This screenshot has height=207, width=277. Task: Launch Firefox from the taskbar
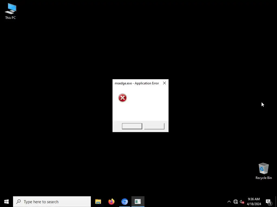(111, 202)
